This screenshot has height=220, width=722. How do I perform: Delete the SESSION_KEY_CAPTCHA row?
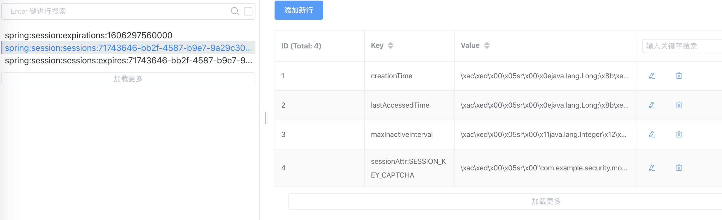[679, 168]
